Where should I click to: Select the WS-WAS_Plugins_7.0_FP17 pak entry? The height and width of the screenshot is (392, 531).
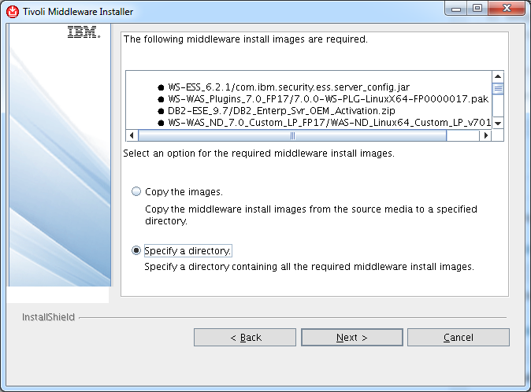click(x=323, y=99)
